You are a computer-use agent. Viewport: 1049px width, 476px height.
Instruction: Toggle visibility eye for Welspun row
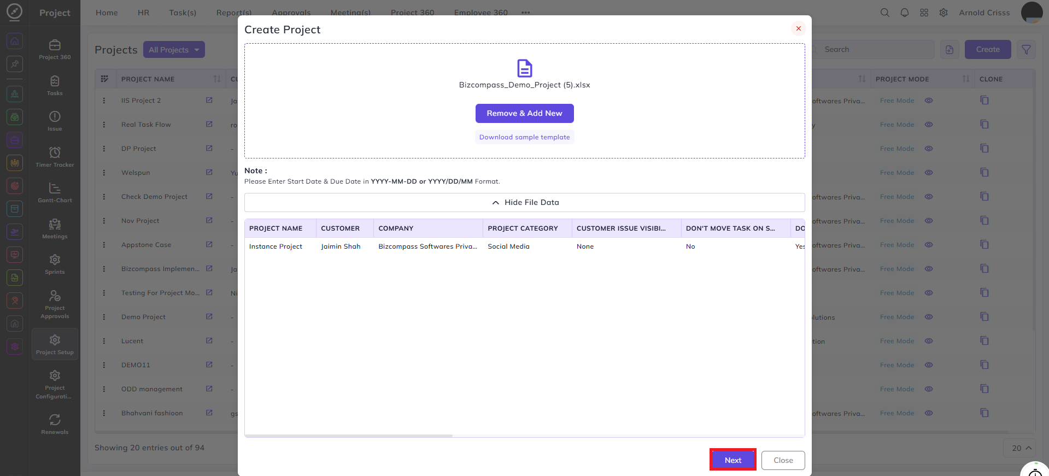coord(929,173)
